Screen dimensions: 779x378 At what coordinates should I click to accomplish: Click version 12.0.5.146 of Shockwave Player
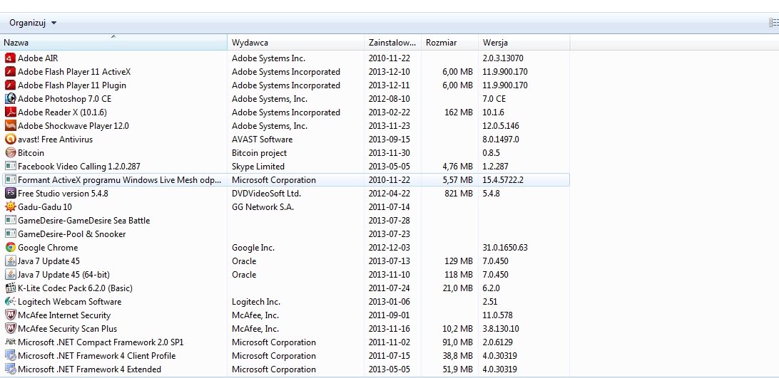pos(501,126)
